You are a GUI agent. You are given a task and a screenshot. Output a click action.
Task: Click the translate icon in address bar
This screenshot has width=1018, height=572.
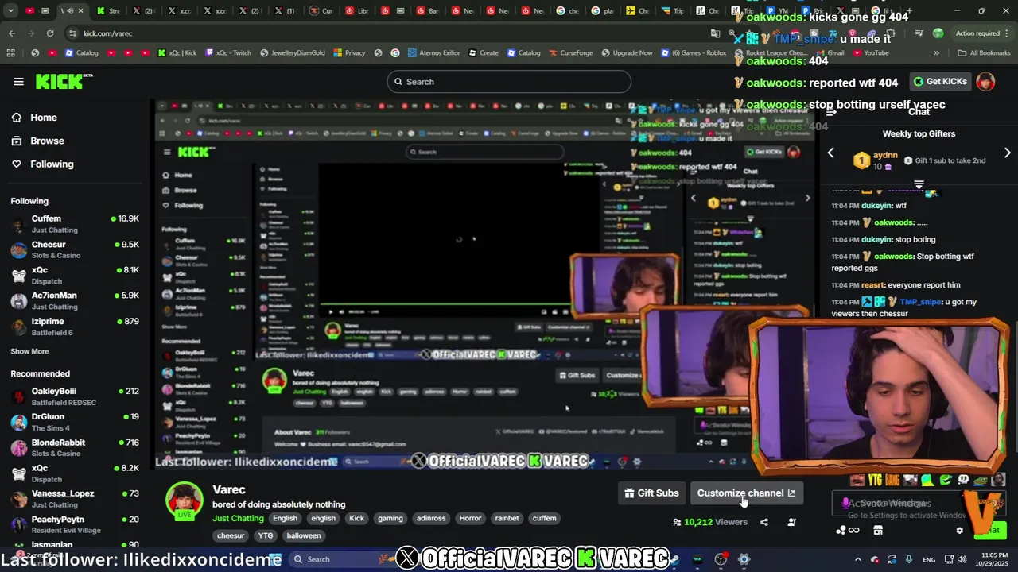point(716,33)
